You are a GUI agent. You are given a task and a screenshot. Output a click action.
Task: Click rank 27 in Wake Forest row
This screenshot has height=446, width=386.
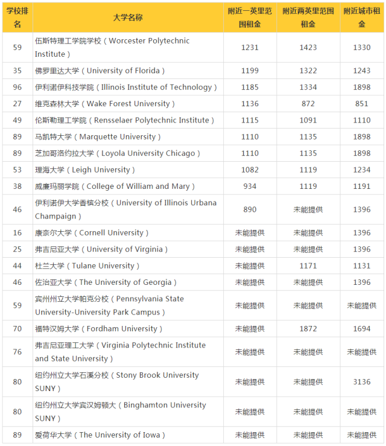coord(17,104)
